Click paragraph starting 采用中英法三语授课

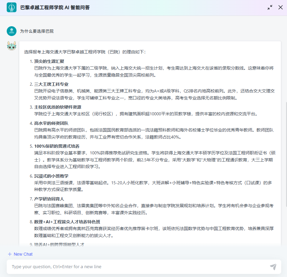(x=153, y=186)
